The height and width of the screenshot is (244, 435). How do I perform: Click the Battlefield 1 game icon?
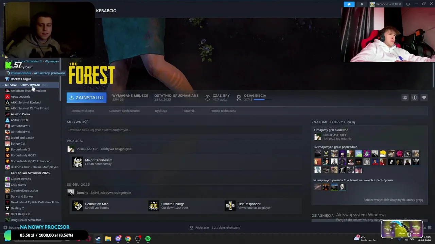[7, 126]
